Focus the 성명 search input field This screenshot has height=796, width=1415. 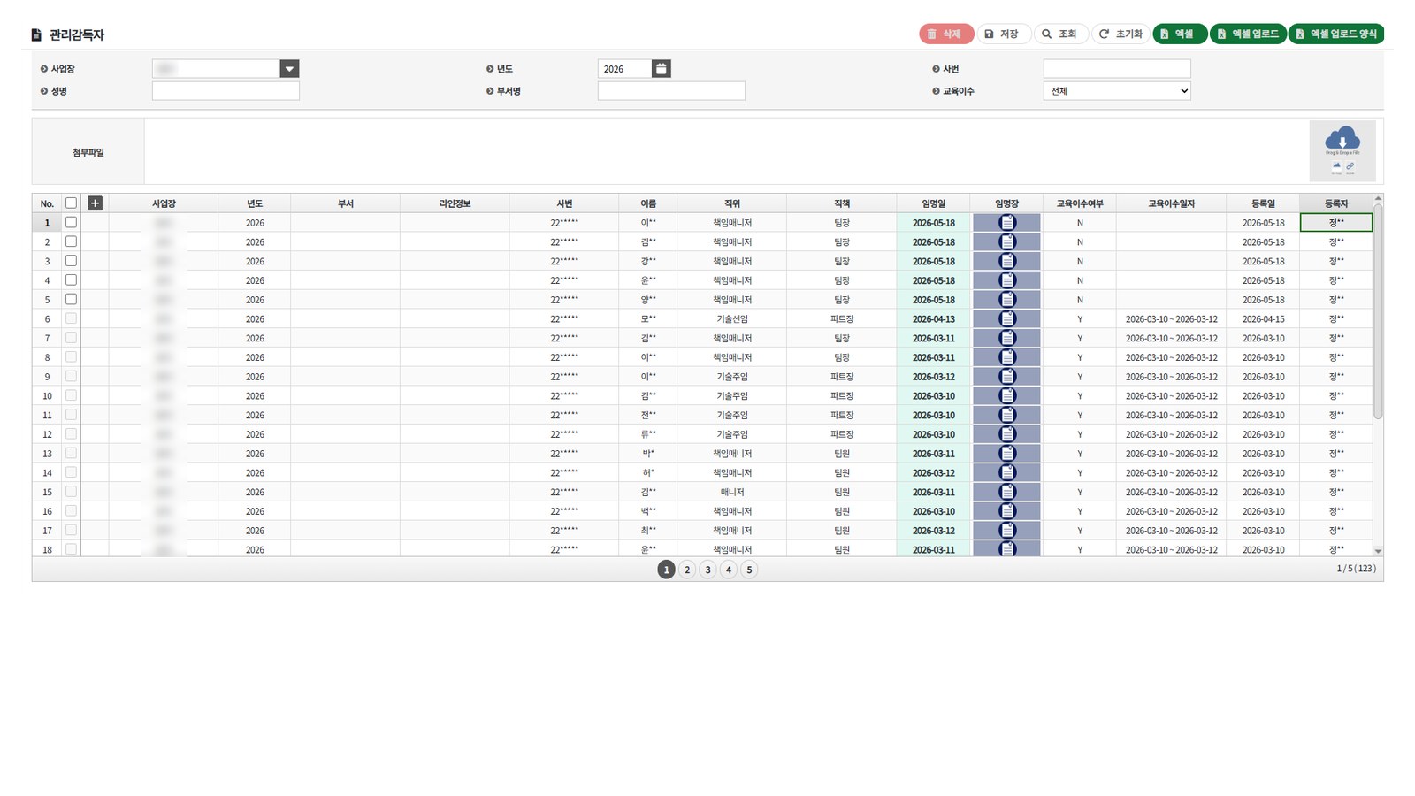[226, 91]
